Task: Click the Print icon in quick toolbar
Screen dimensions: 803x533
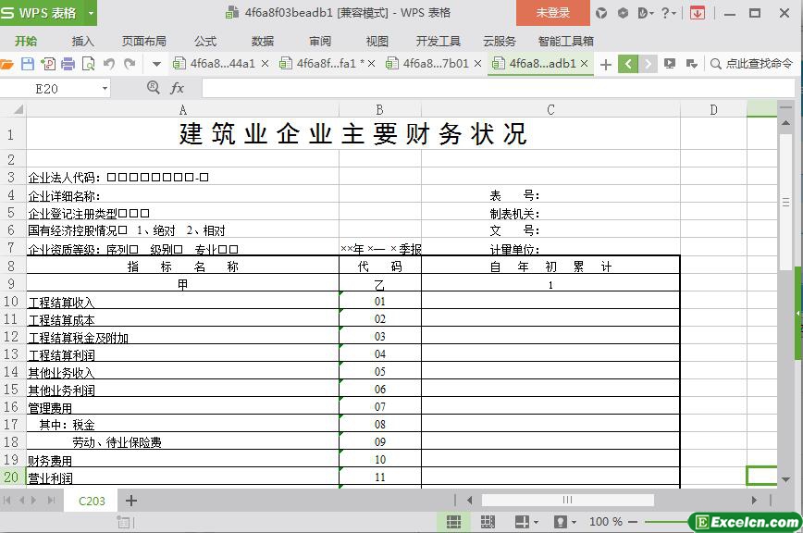Action: [68, 64]
